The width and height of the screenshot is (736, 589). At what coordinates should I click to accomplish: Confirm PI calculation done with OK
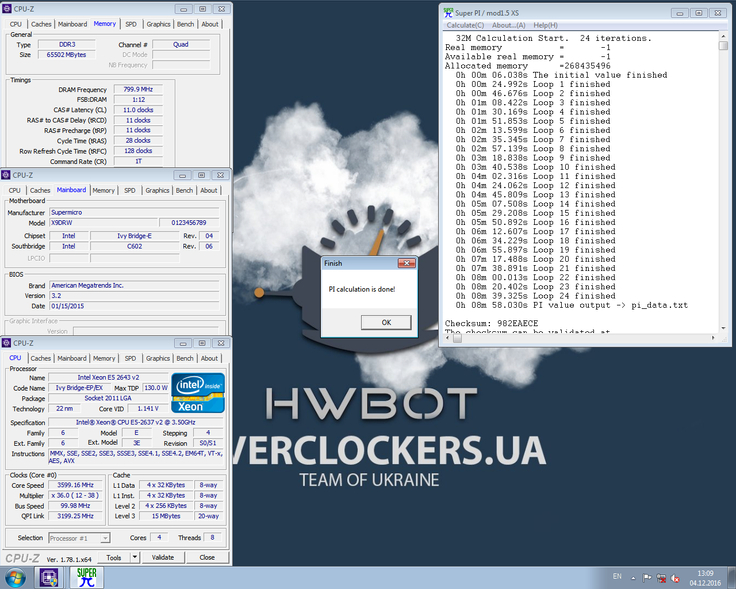pos(386,322)
